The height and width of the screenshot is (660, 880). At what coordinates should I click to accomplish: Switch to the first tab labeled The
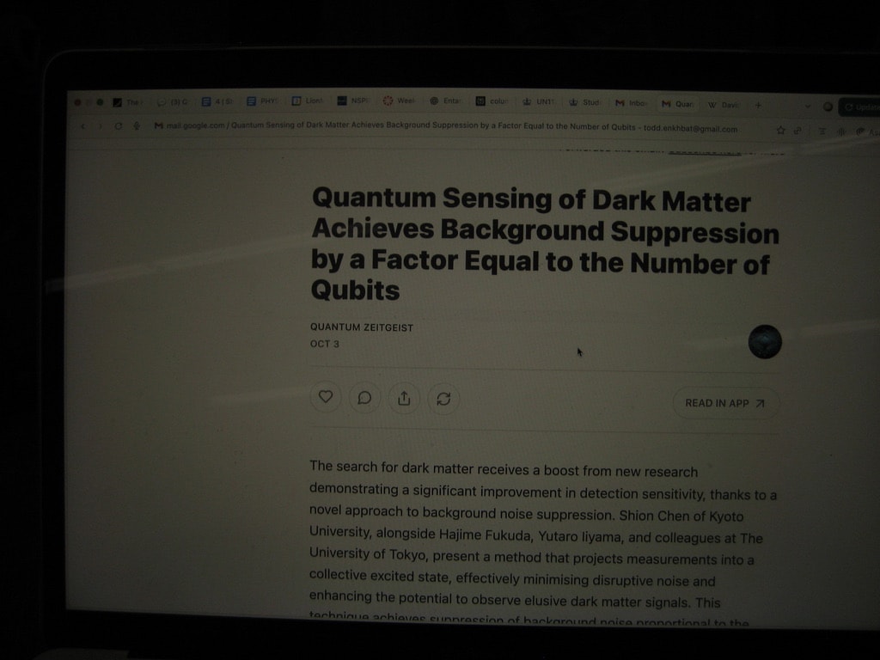coord(128,102)
